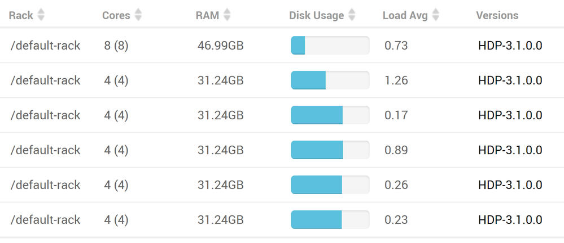
Task: Click the 0.73 load average value
Action: point(396,46)
